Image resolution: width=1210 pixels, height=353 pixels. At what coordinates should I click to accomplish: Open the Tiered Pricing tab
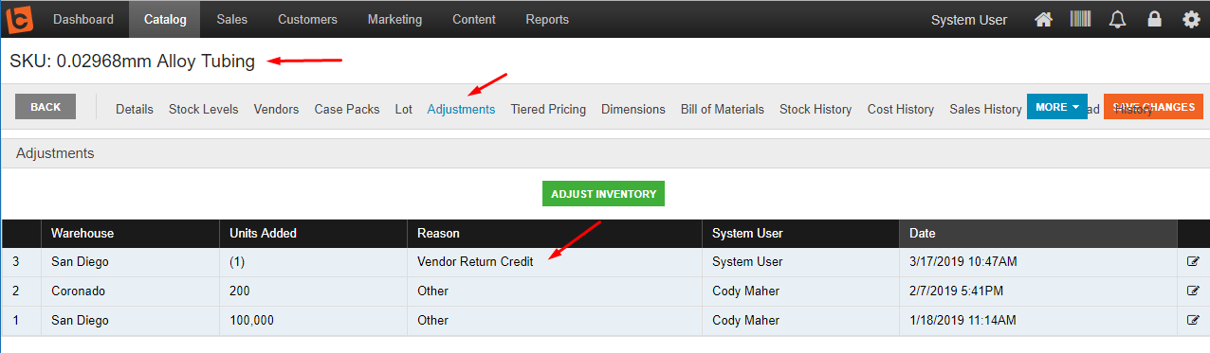[548, 109]
